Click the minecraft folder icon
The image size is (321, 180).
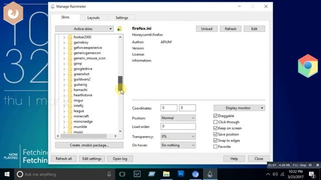click(x=70, y=116)
